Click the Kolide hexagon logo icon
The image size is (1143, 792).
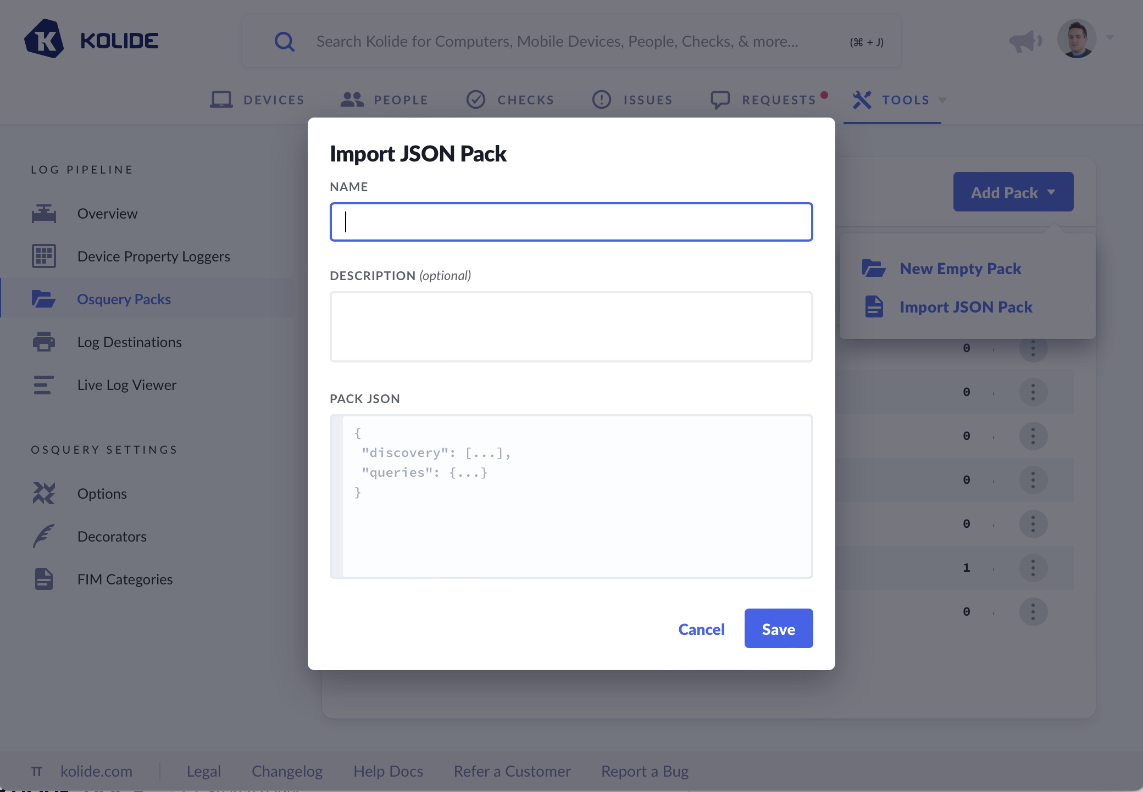coord(44,40)
